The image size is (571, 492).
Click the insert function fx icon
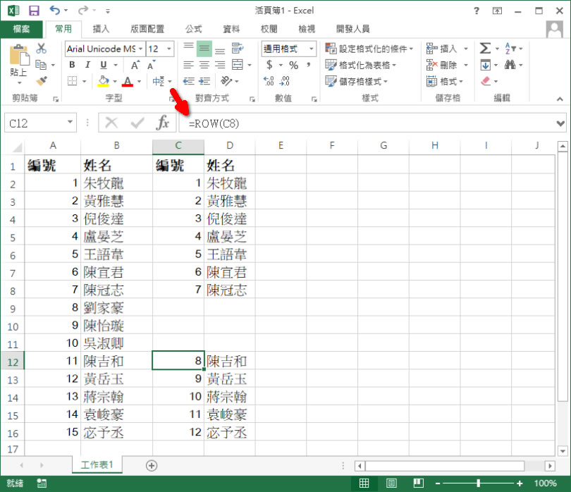coord(162,123)
